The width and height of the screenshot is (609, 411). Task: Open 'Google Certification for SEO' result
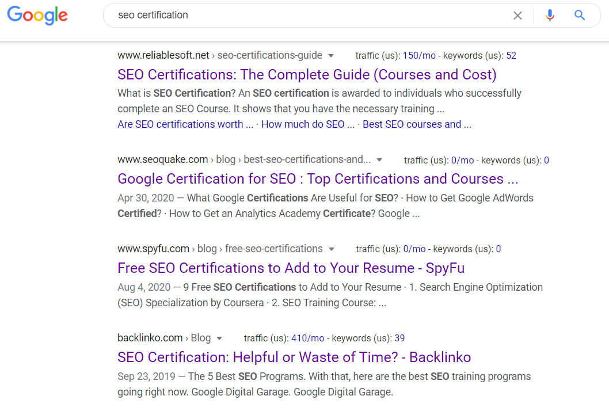318,179
